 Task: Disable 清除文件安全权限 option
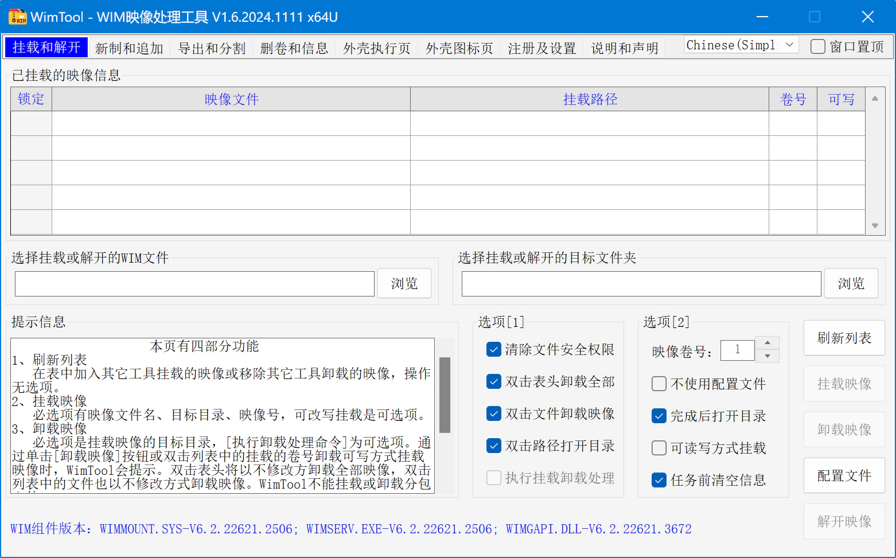click(493, 349)
